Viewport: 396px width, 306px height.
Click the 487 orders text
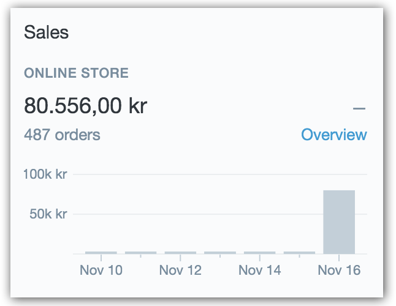tap(62, 135)
